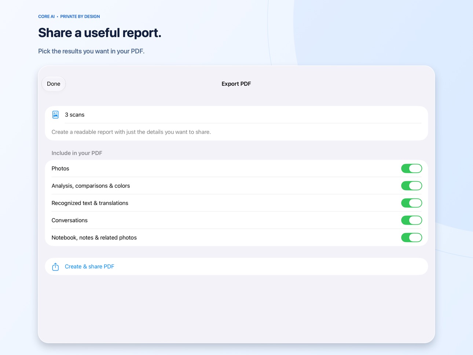Screen dimensions: 473x355
Task: Click Notebook, notes & related photos label
Action: 94,238
